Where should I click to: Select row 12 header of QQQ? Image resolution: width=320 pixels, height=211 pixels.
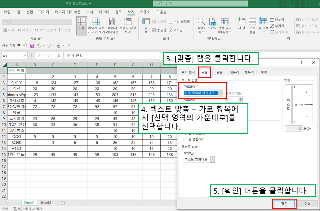(x=4, y=136)
